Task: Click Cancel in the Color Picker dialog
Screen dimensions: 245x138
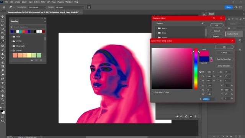Action: coord(224,53)
